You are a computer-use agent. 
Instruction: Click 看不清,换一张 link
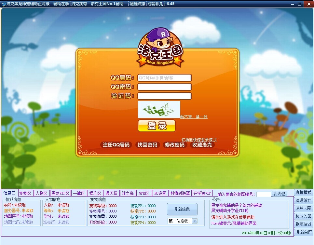[194, 117]
